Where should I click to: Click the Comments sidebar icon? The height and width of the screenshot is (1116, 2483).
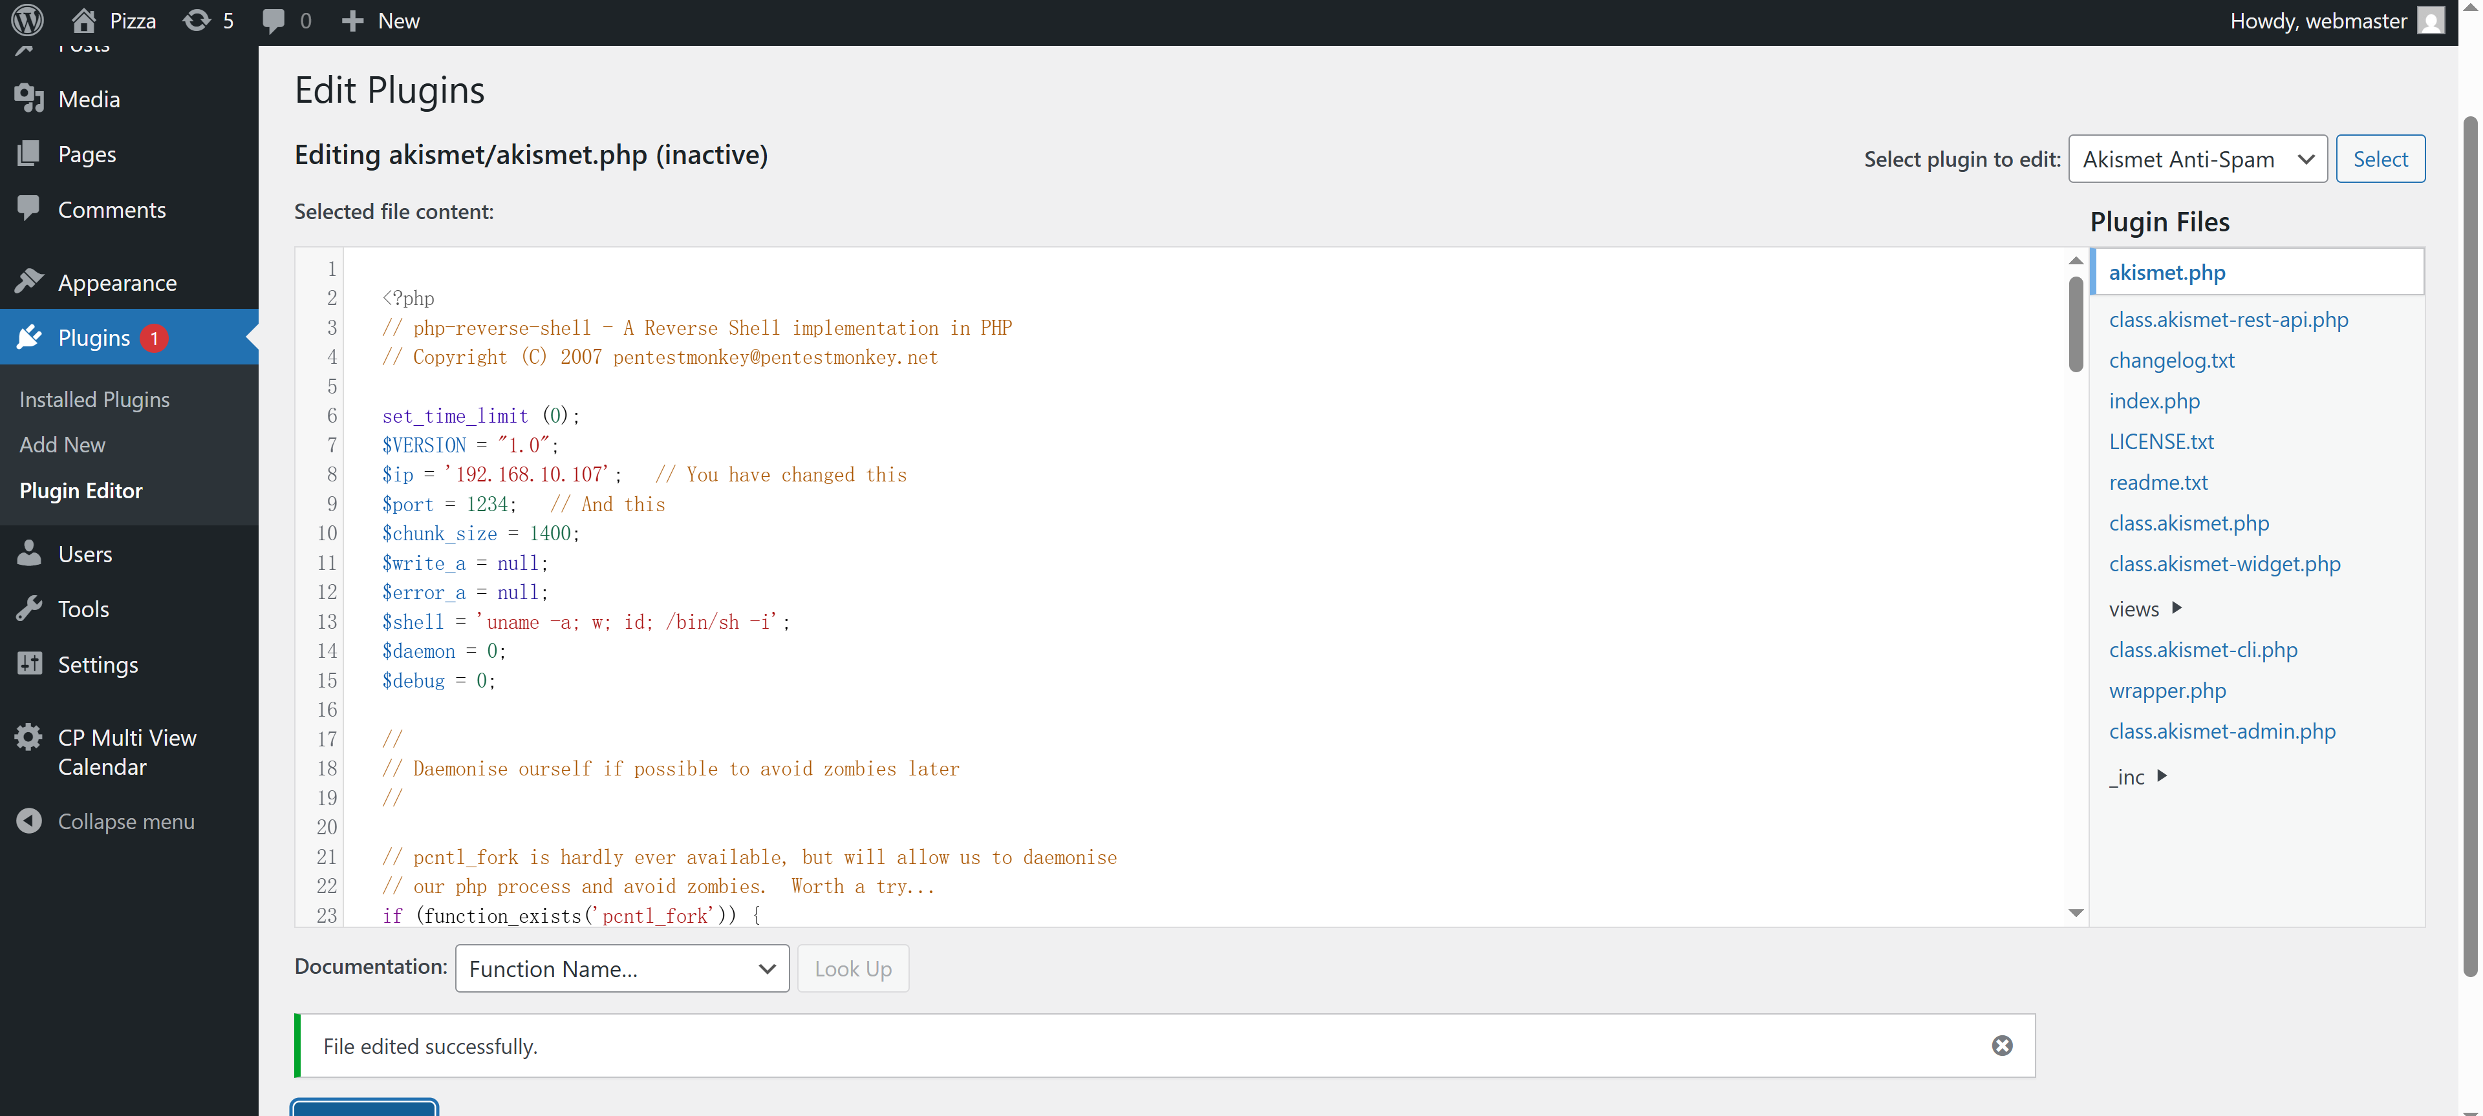point(29,208)
